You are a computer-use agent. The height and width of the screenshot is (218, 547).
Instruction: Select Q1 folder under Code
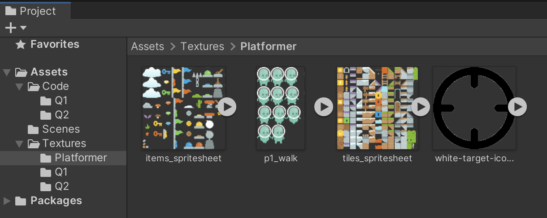pyautogui.click(x=61, y=101)
